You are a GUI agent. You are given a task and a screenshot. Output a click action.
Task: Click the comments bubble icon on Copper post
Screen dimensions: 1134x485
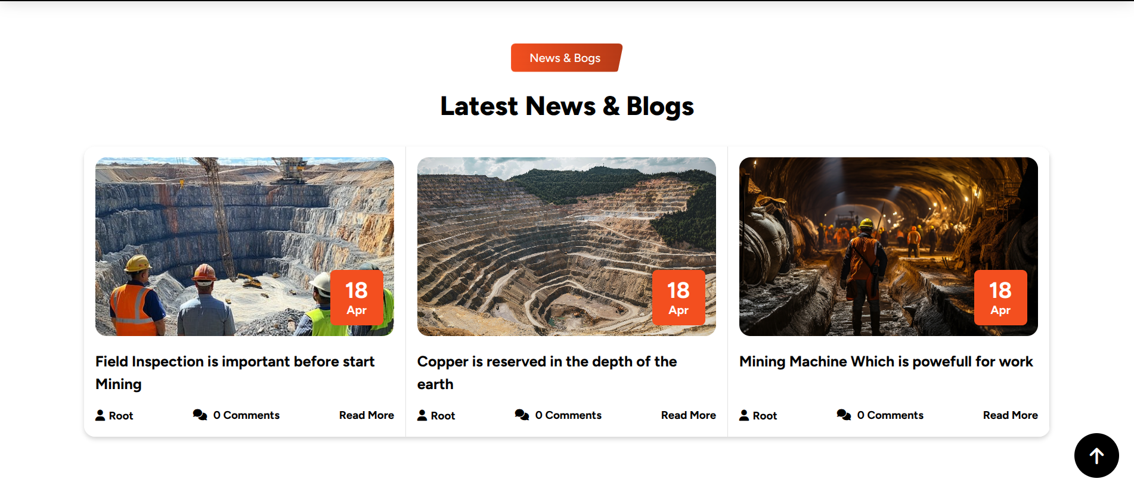[x=522, y=415]
